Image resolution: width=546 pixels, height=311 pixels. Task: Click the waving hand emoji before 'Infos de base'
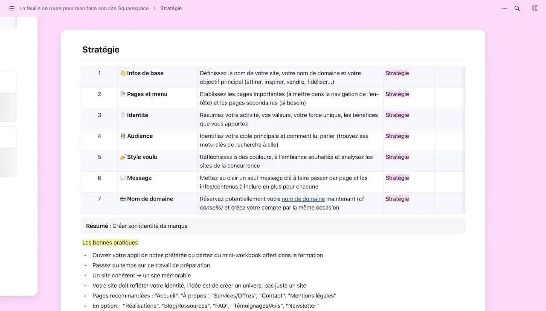pos(123,73)
